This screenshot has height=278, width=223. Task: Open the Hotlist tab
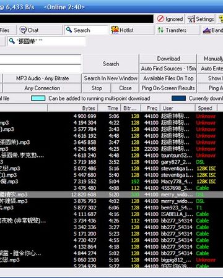pos(132,30)
